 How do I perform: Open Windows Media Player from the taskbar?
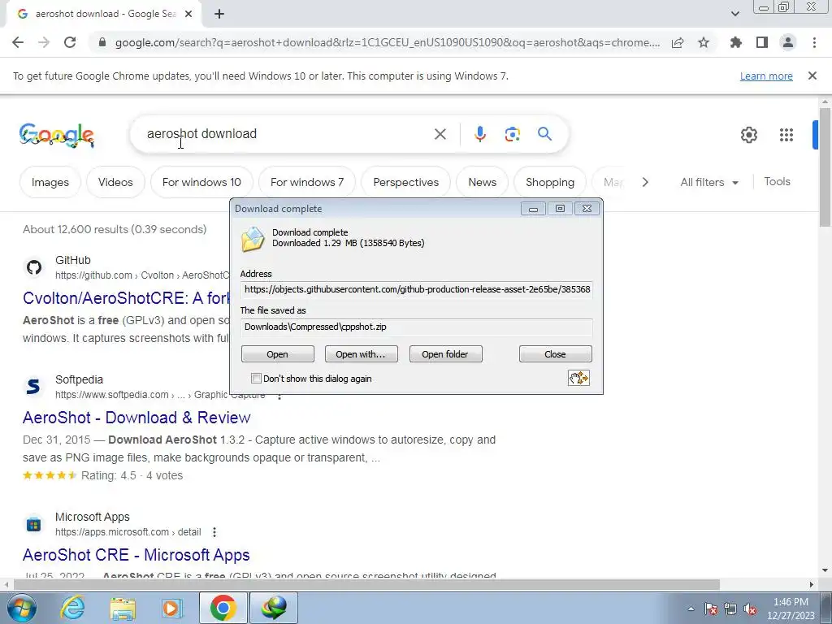point(171,608)
